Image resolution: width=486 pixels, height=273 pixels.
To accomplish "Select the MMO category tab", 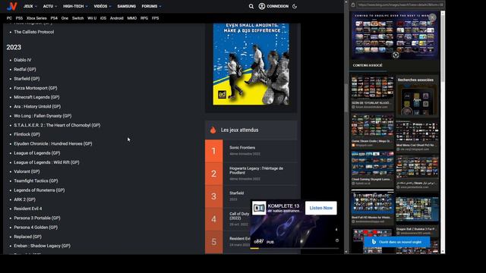I will [131, 18].
